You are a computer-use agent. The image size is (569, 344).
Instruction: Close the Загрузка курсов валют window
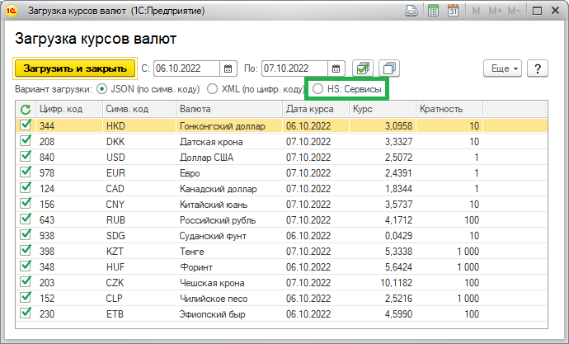[x=555, y=11]
